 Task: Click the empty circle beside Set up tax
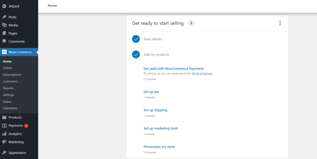tap(136, 94)
